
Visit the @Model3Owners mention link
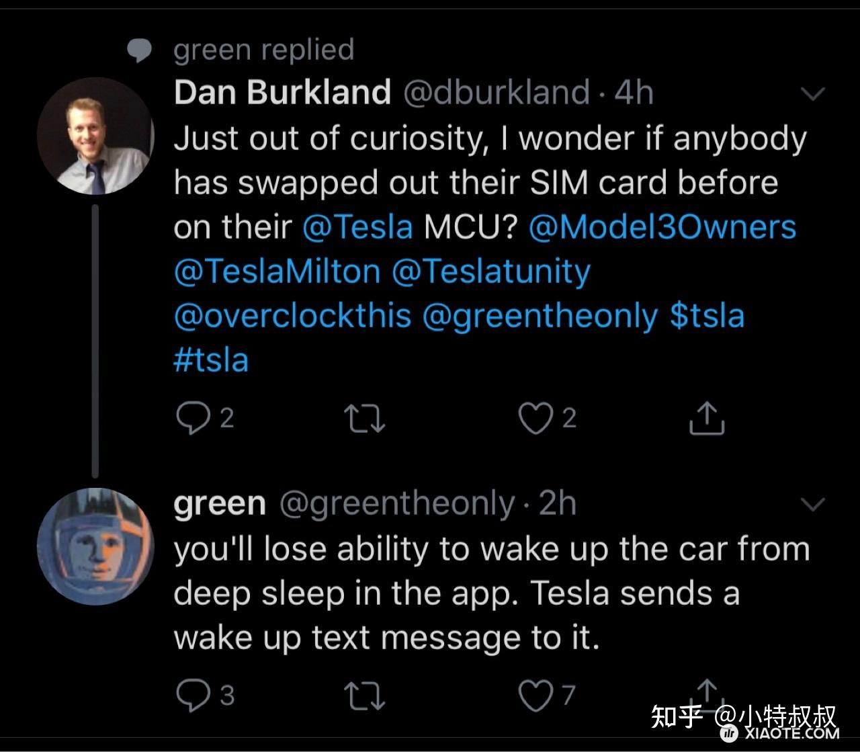tap(662, 227)
